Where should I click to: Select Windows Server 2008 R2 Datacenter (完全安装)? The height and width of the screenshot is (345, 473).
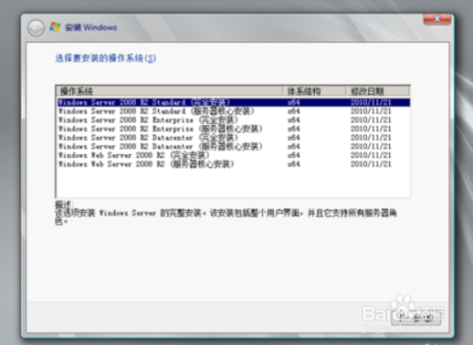tap(234, 138)
